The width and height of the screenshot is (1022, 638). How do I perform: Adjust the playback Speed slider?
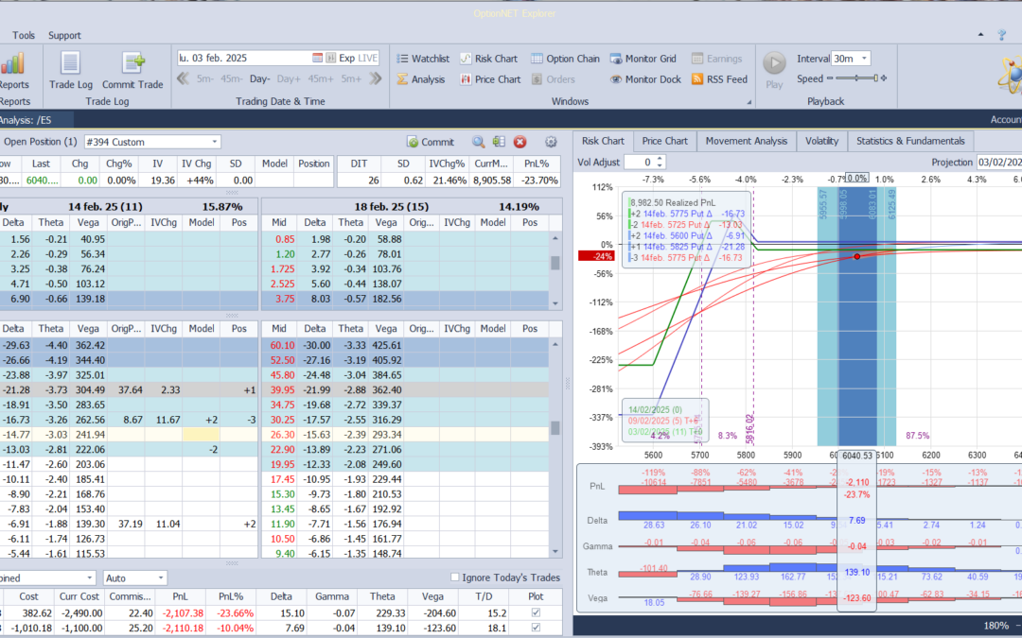(x=856, y=79)
